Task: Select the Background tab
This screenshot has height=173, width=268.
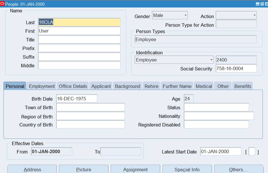Action: point(127,86)
